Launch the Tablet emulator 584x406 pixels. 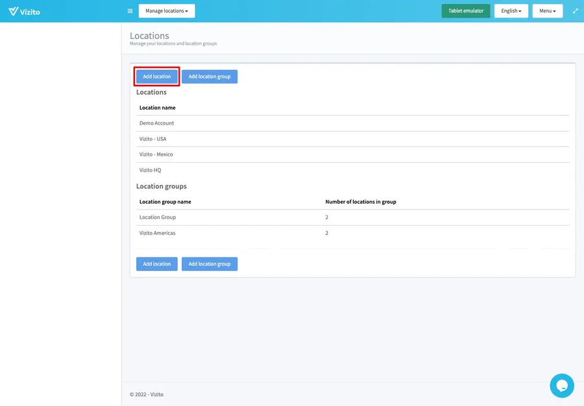click(x=465, y=11)
